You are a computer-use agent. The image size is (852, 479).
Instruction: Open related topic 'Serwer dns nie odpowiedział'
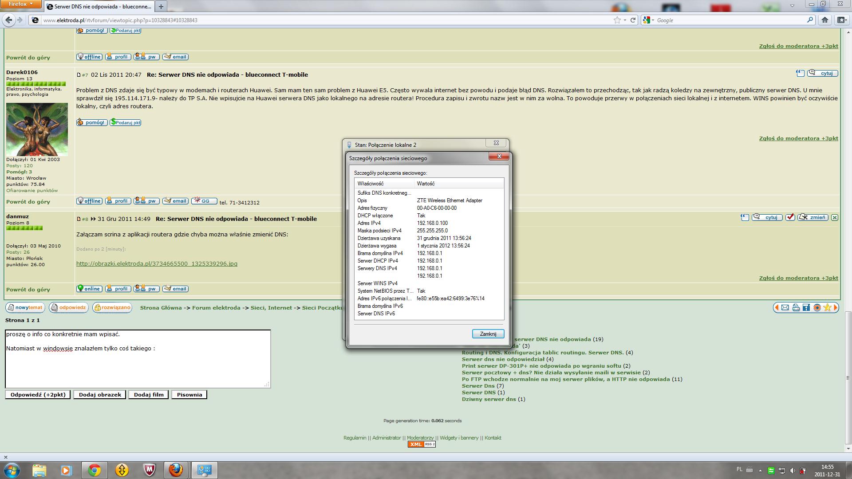point(503,359)
